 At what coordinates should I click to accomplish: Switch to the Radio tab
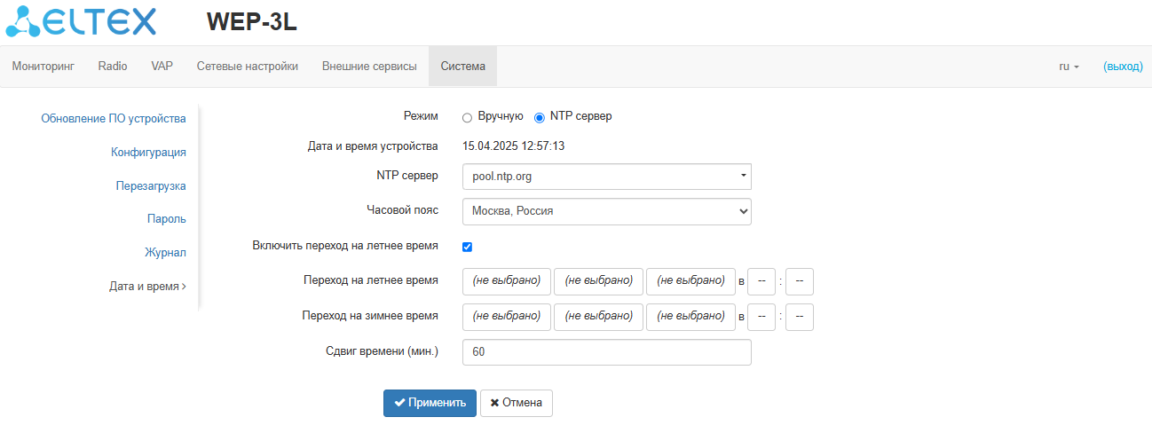[113, 67]
